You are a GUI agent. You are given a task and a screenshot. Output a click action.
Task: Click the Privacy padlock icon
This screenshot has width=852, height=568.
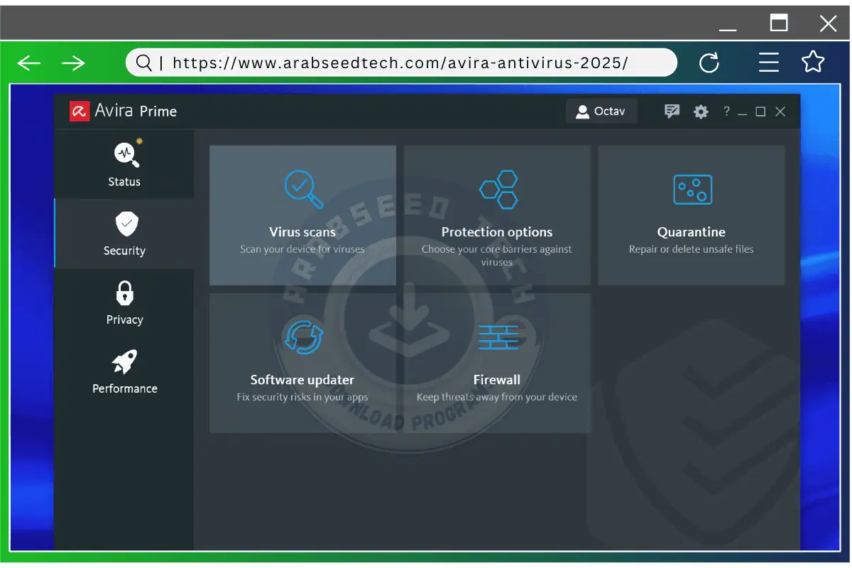click(x=124, y=293)
